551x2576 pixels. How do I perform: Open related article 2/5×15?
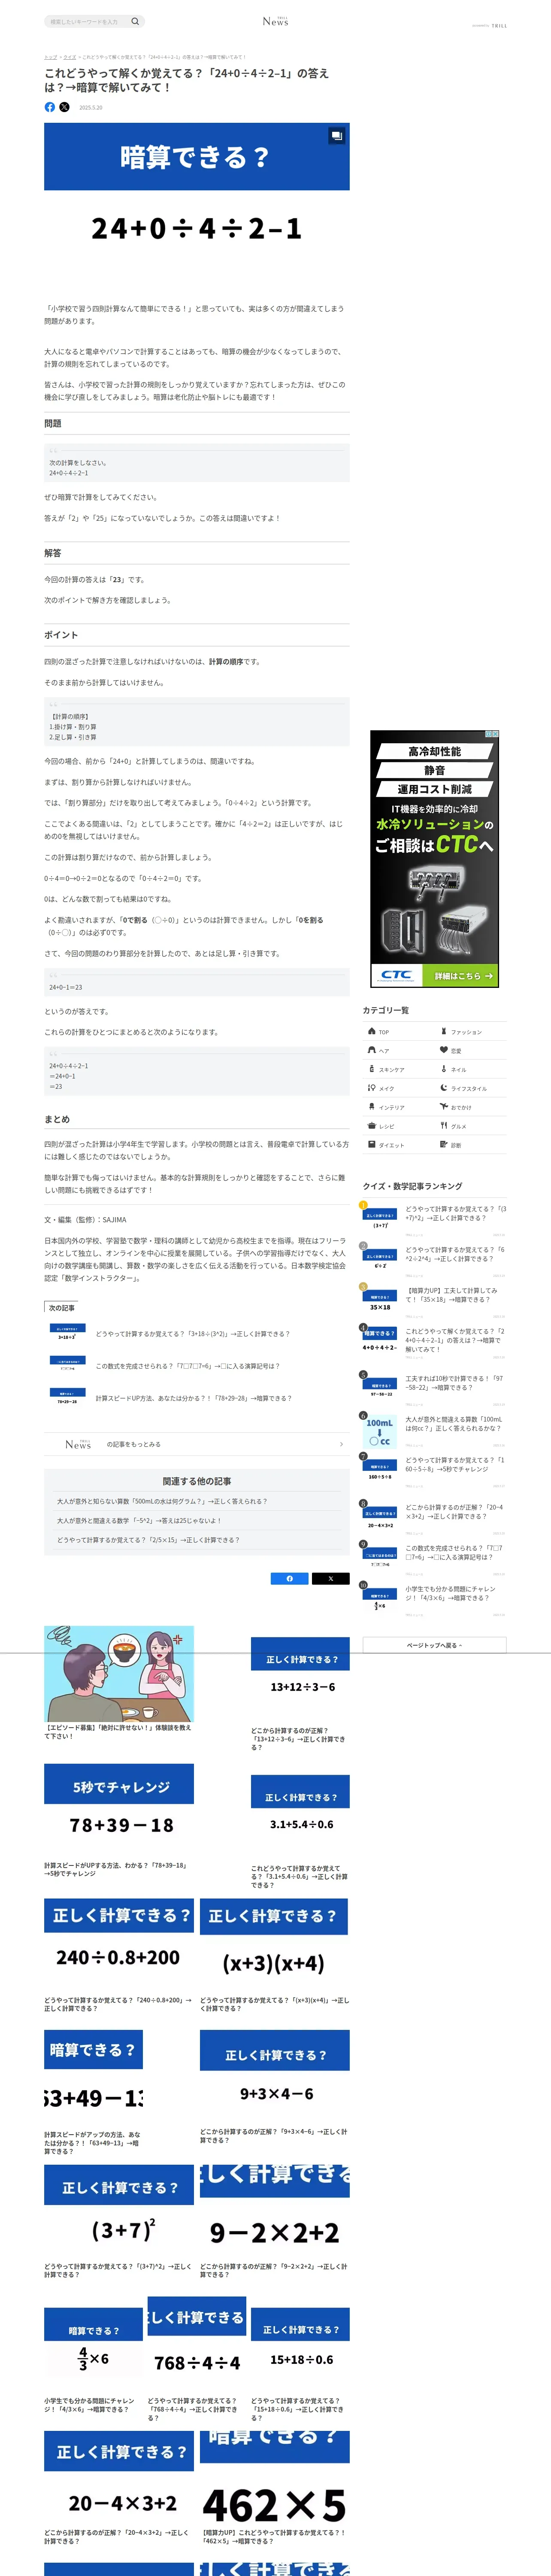pyautogui.click(x=148, y=1540)
